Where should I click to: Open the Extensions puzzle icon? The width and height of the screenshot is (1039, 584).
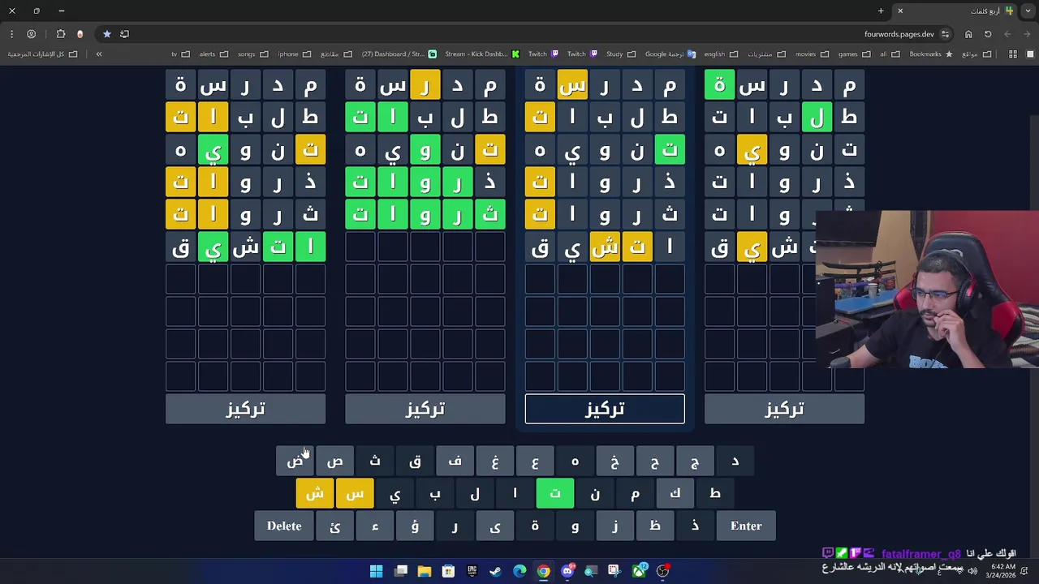coord(61,34)
